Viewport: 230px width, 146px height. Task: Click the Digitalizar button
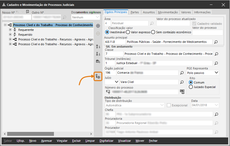106,141
